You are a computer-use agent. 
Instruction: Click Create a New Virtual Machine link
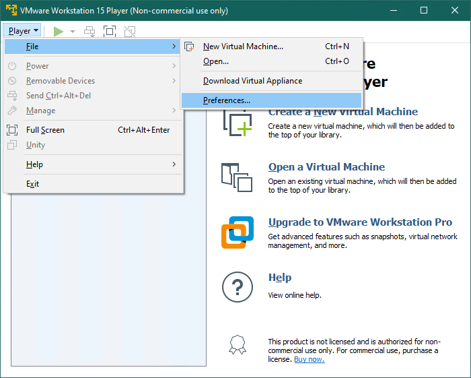(x=342, y=112)
